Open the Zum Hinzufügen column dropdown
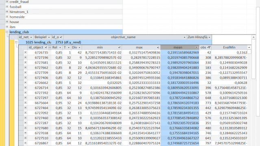Image resolution: width=260 pixels, height=146 pixels. [x=210, y=37]
